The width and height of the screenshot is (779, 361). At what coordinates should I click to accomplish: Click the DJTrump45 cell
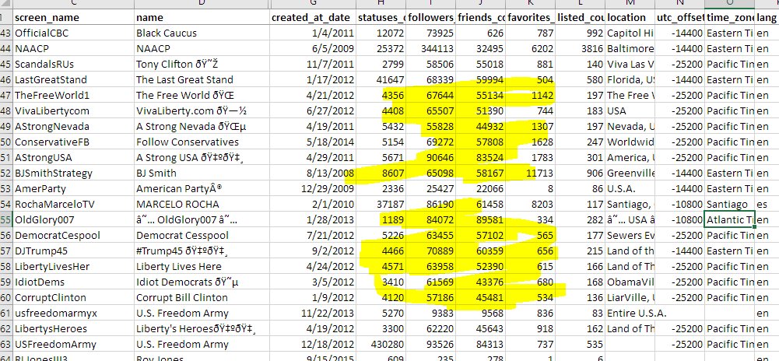coord(73,251)
